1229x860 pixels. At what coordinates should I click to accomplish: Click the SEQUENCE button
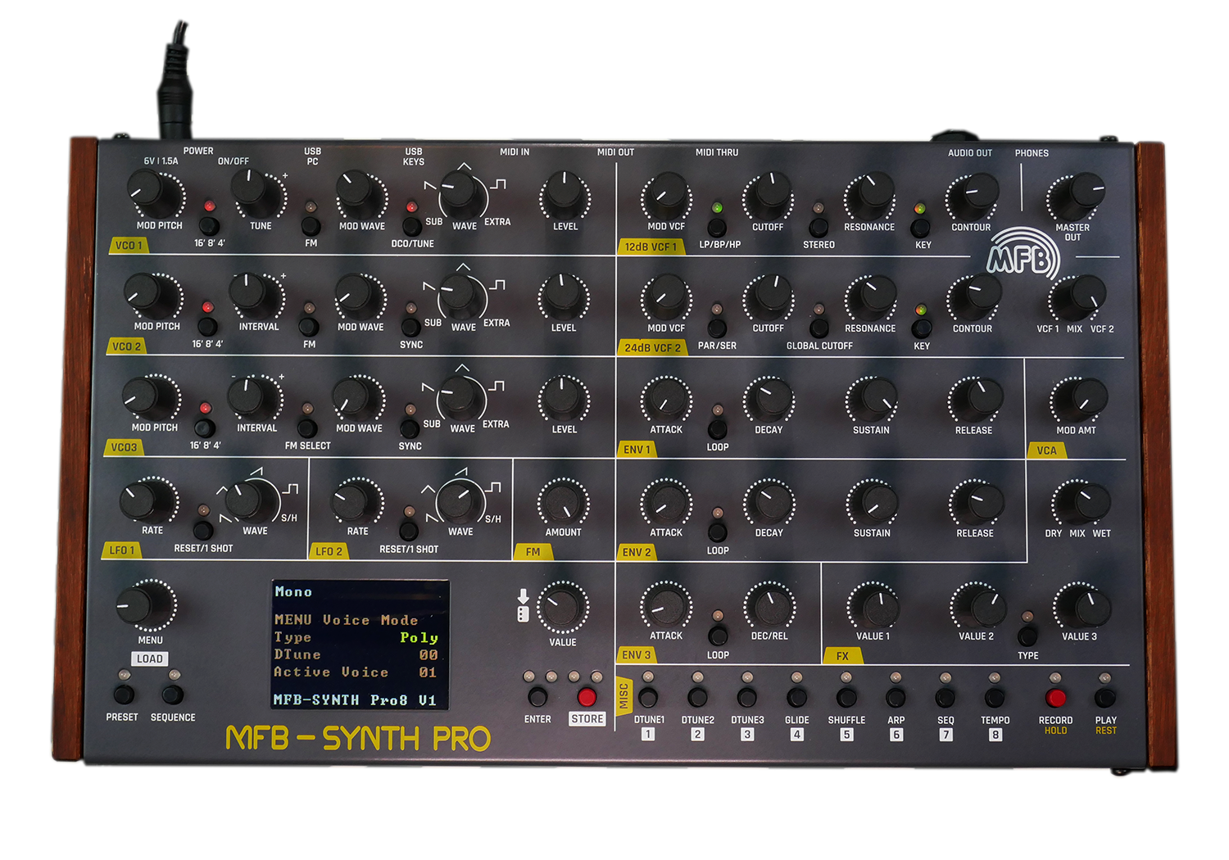point(172,695)
